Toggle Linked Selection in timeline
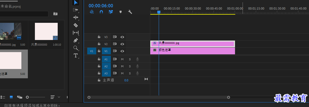This screenshot has width=309, height=107. tap(111, 12)
